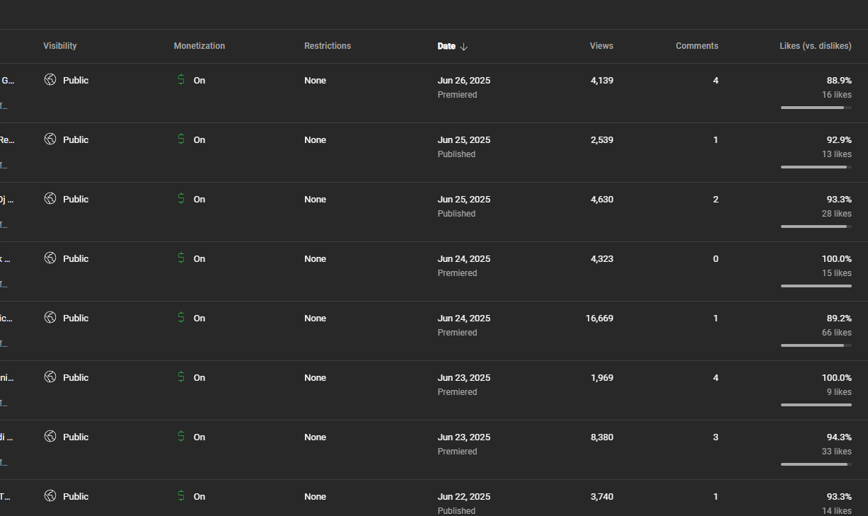Click the 28 likes label
The height and width of the screenshot is (516, 868).
(x=837, y=214)
